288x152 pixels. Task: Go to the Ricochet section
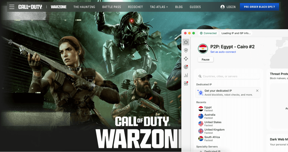(x=135, y=7)
